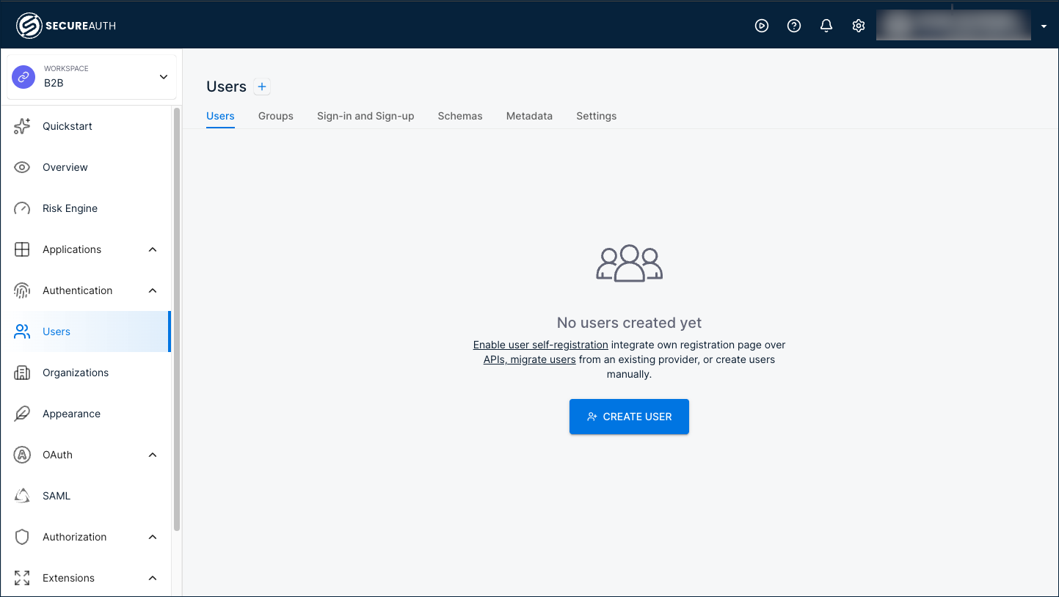
Task: Open the notifications bell
Action: pyautogui.click(x=826, y=26)
